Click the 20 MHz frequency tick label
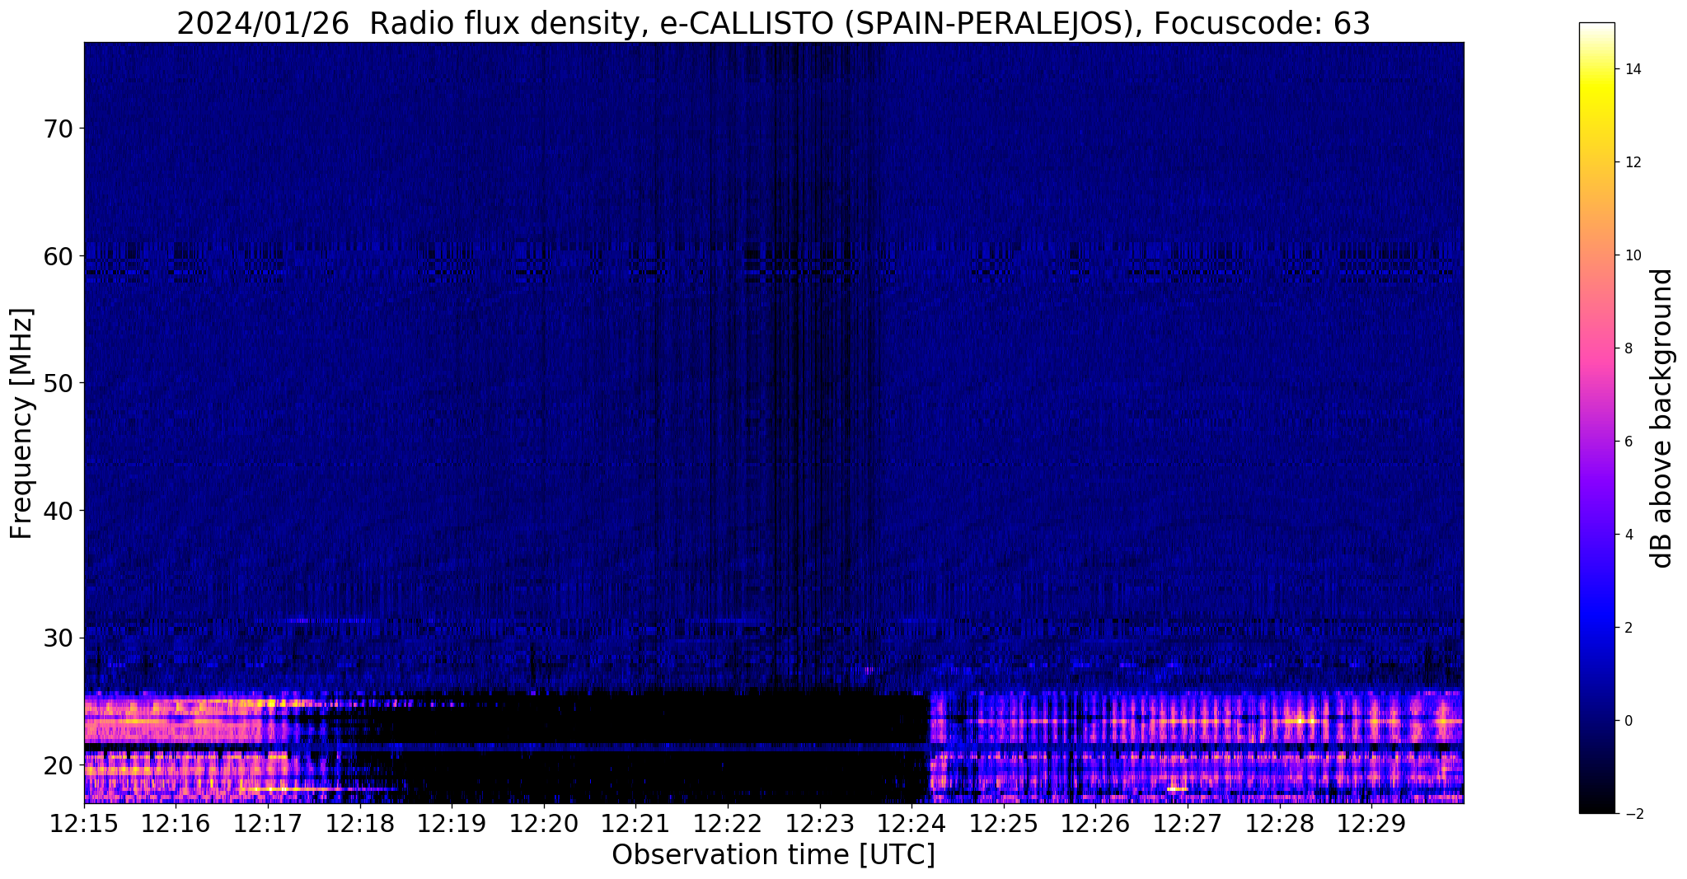Screen dimensions: 1687x879 point(58,765)
